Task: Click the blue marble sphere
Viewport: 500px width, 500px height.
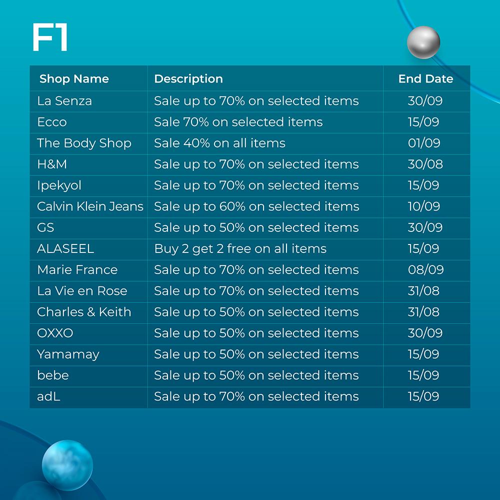Action: tap(67, 465)
